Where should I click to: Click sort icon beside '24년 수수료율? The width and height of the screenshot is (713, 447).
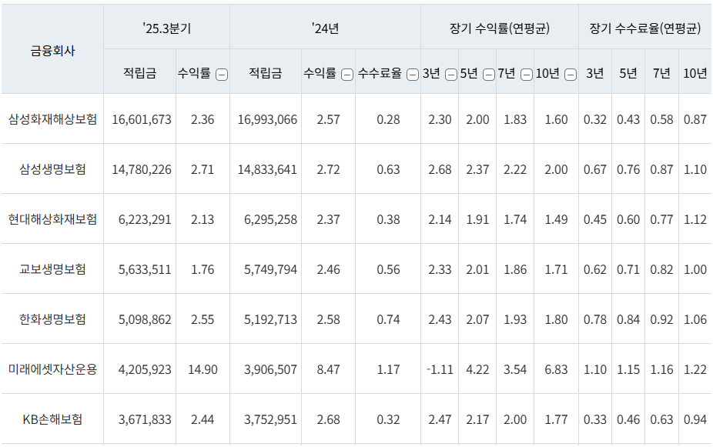pyautogui.click(x=413, y=75)
